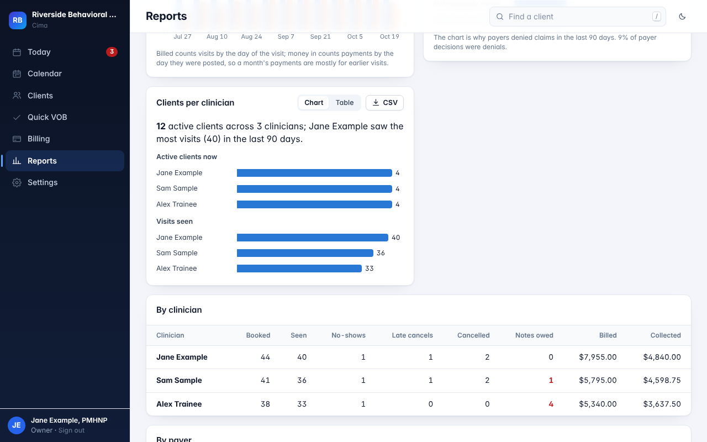707x442 pixels.
Task: Open Billing from the sidebar
Action: tap(65, 139)
